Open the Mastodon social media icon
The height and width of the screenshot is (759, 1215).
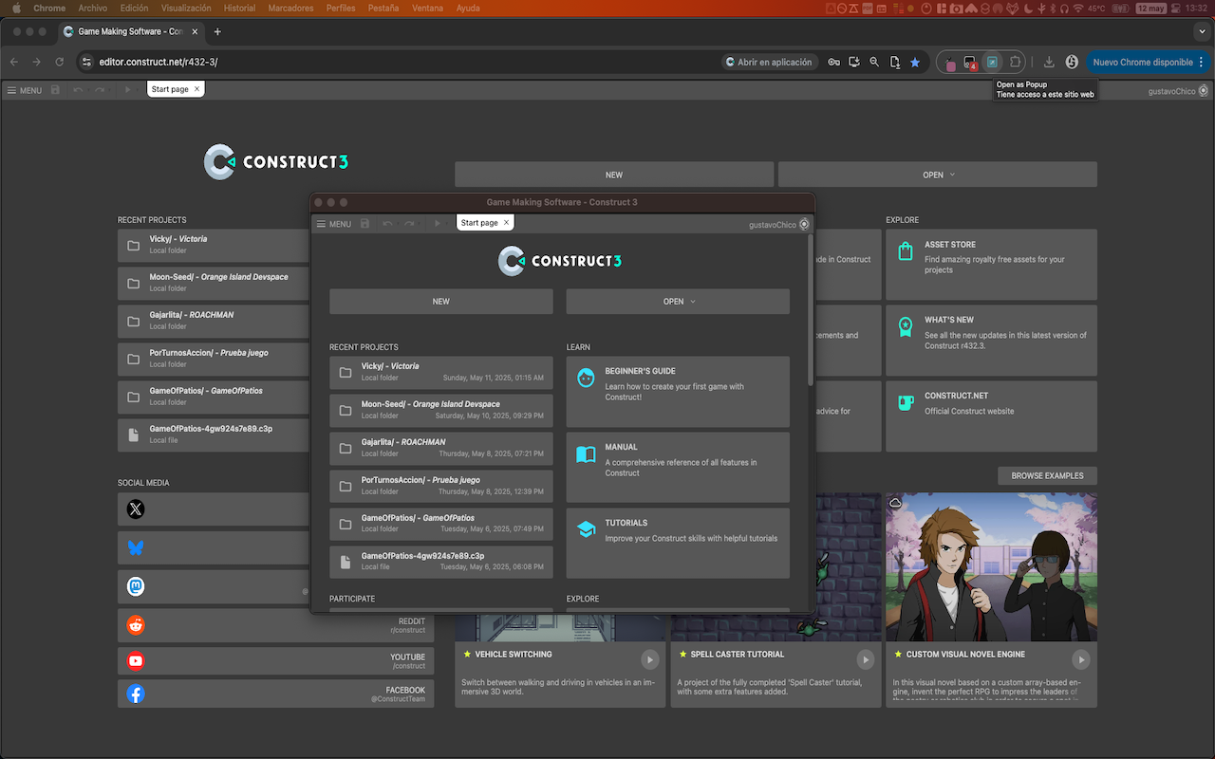pyautogui.click(x=136, y=587)
